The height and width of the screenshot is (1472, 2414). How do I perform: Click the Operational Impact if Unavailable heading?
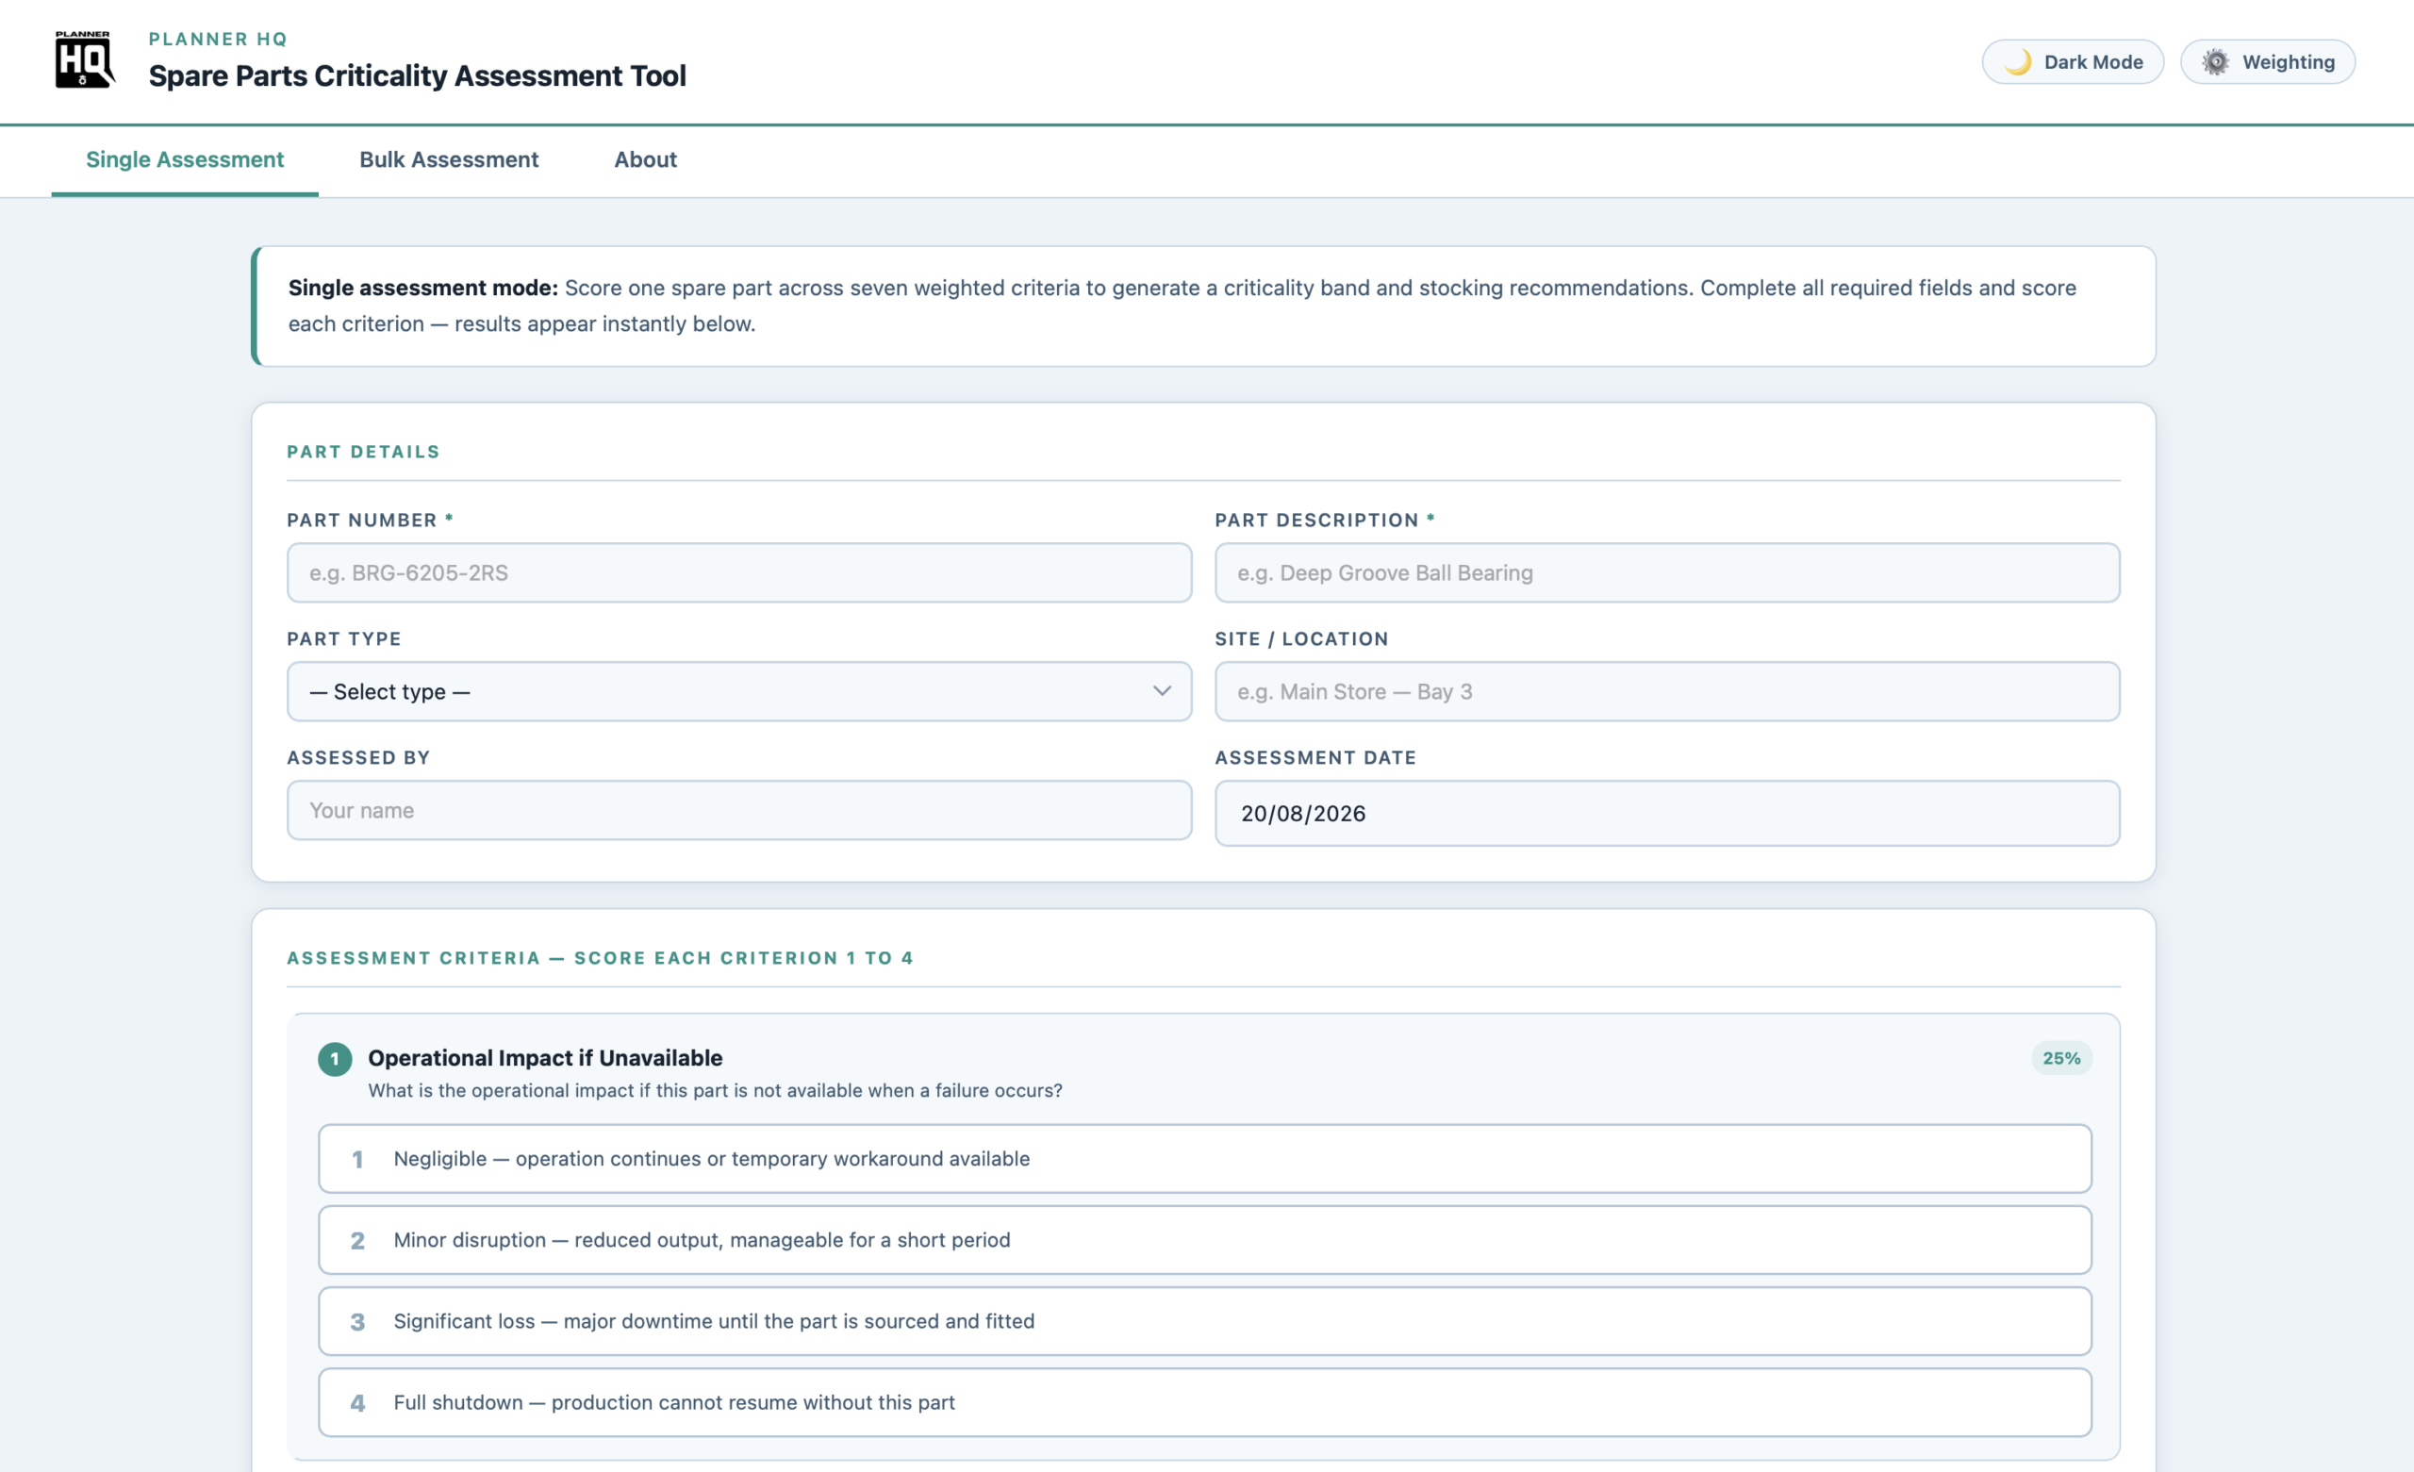(545, 1057)
